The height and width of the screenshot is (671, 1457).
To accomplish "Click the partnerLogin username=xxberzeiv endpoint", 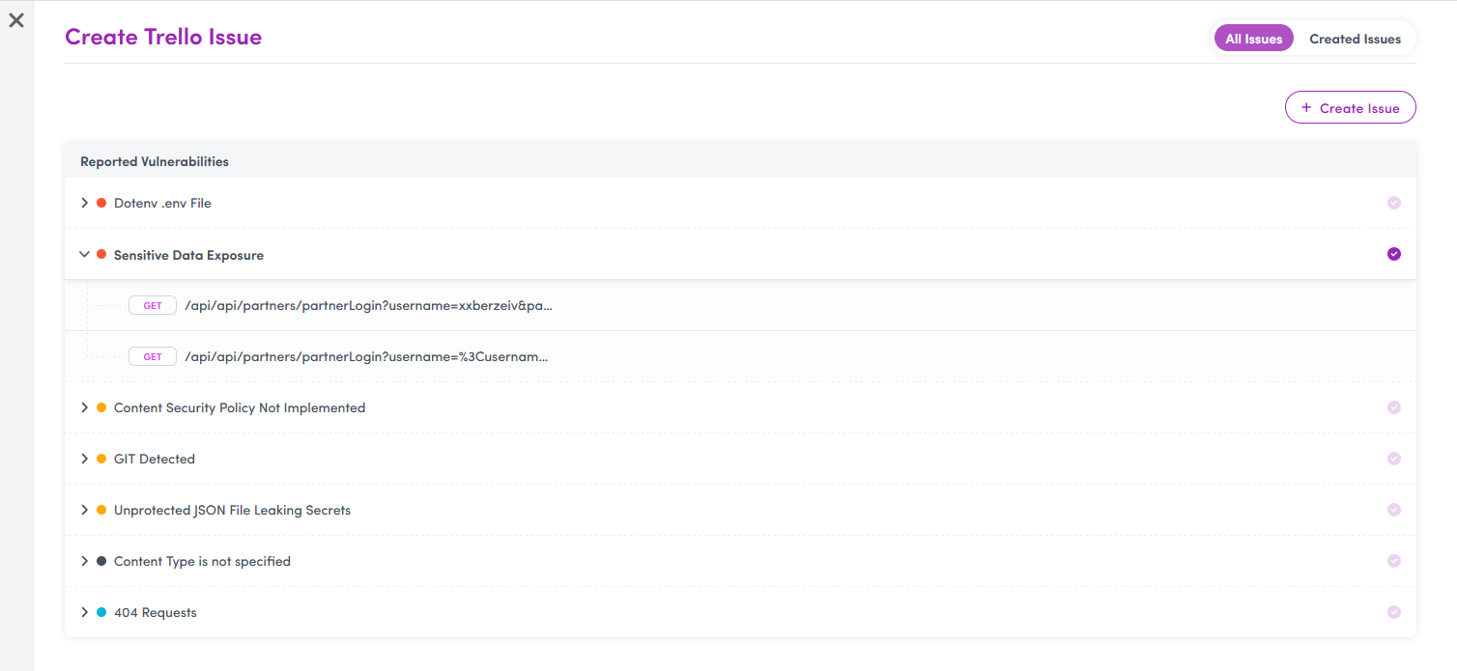I will point(368,306).
